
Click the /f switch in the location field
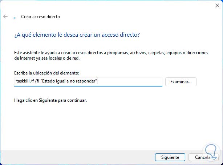click(35, 82)
